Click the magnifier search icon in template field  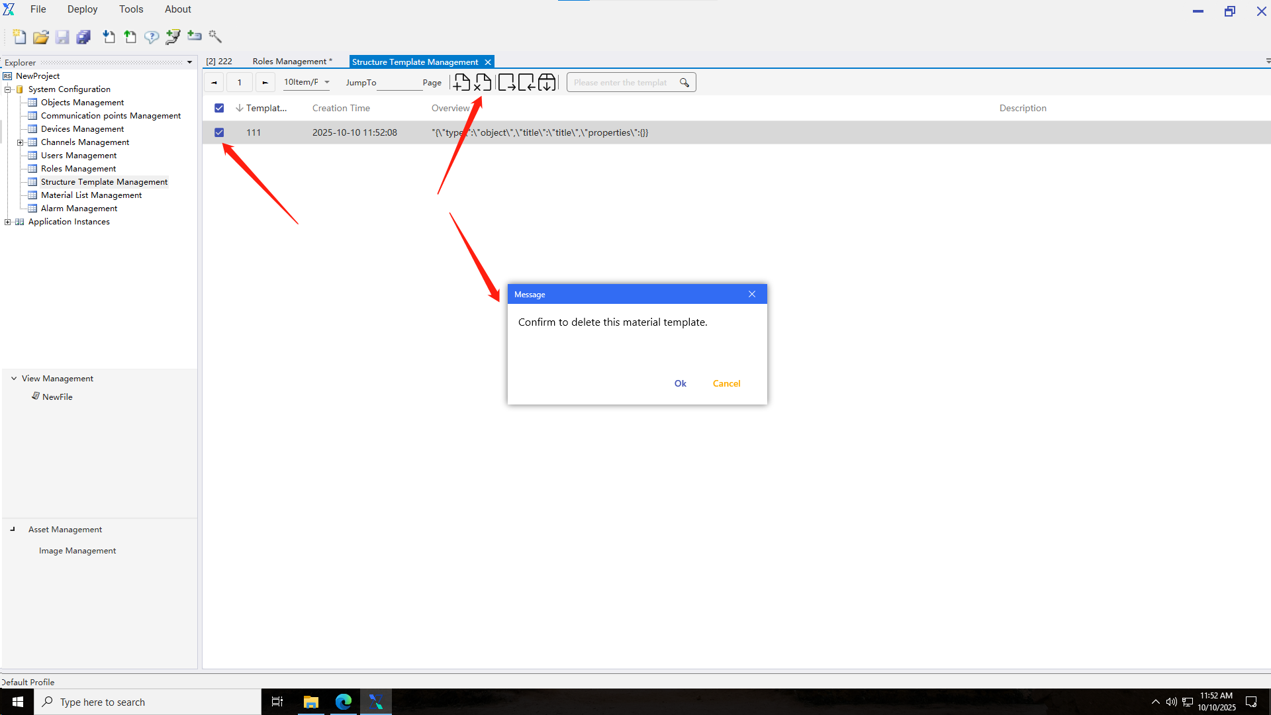coord(684,83)
